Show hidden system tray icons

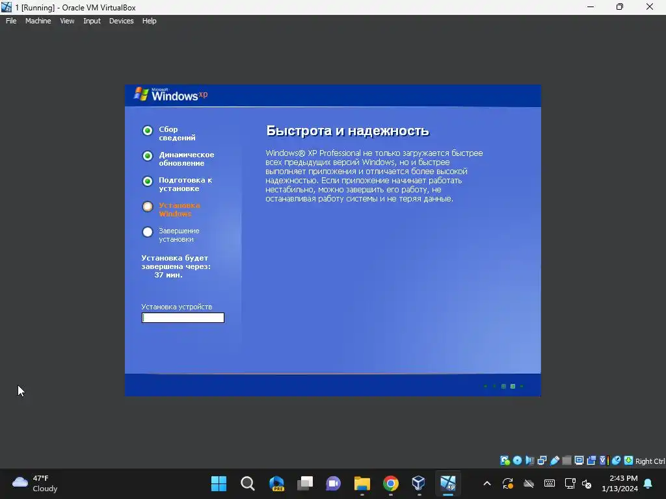pyautogui.click(x=487, y=483)
